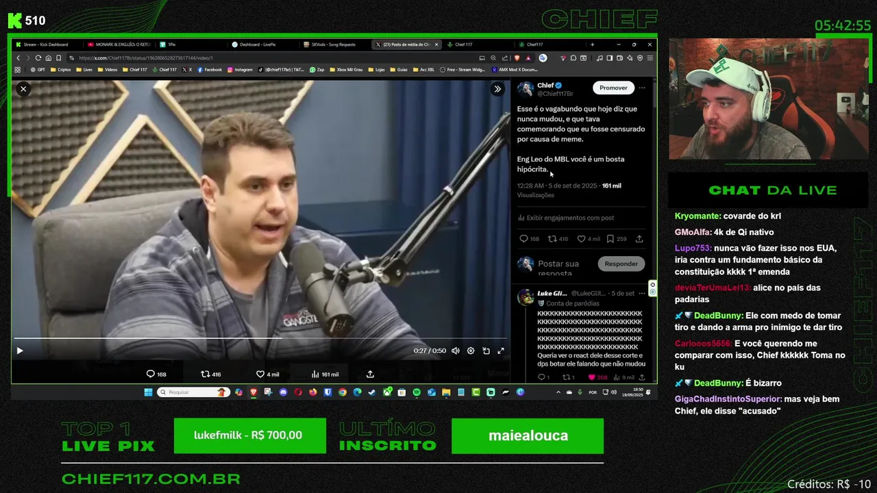Open the Guias bookmarks folder
This screenshot has width=877, height=493.
coord(399,70)
